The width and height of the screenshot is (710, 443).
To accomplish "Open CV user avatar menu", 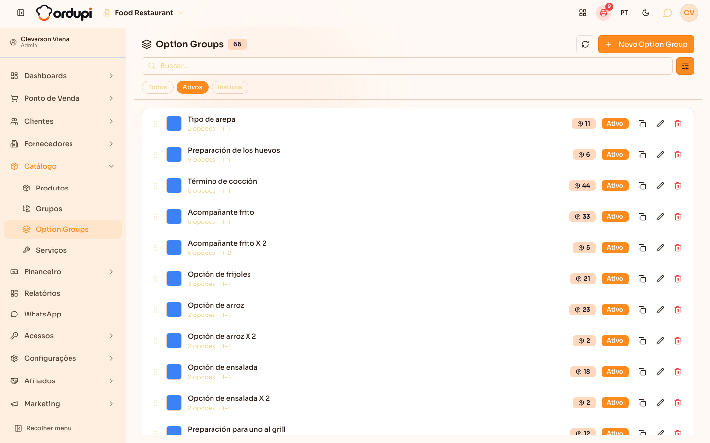I will (689, 13).
